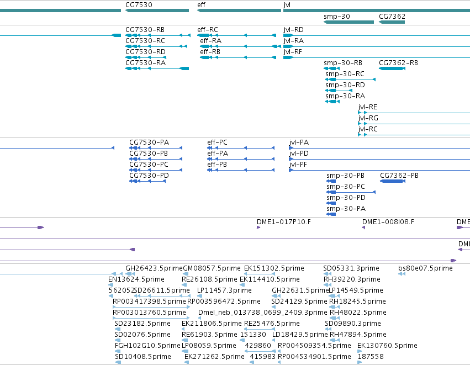Viewport: 470px width, 365px height.
Task: Click the CG7362-PB protein block
Action: (x=393, y=181)
